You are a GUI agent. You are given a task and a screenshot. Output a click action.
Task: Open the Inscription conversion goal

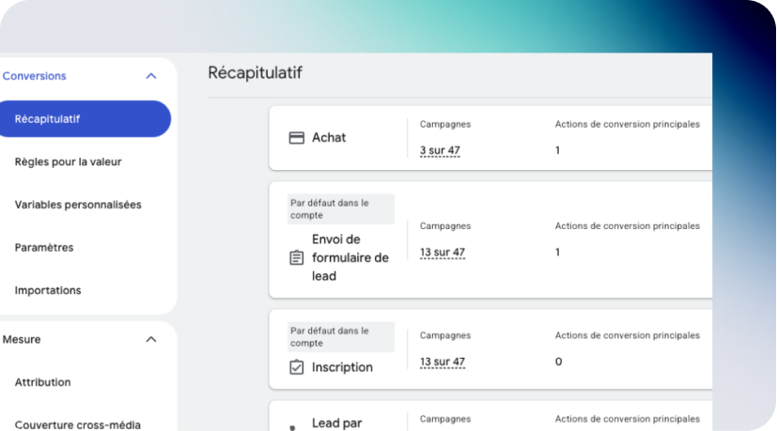click(342, 367)
